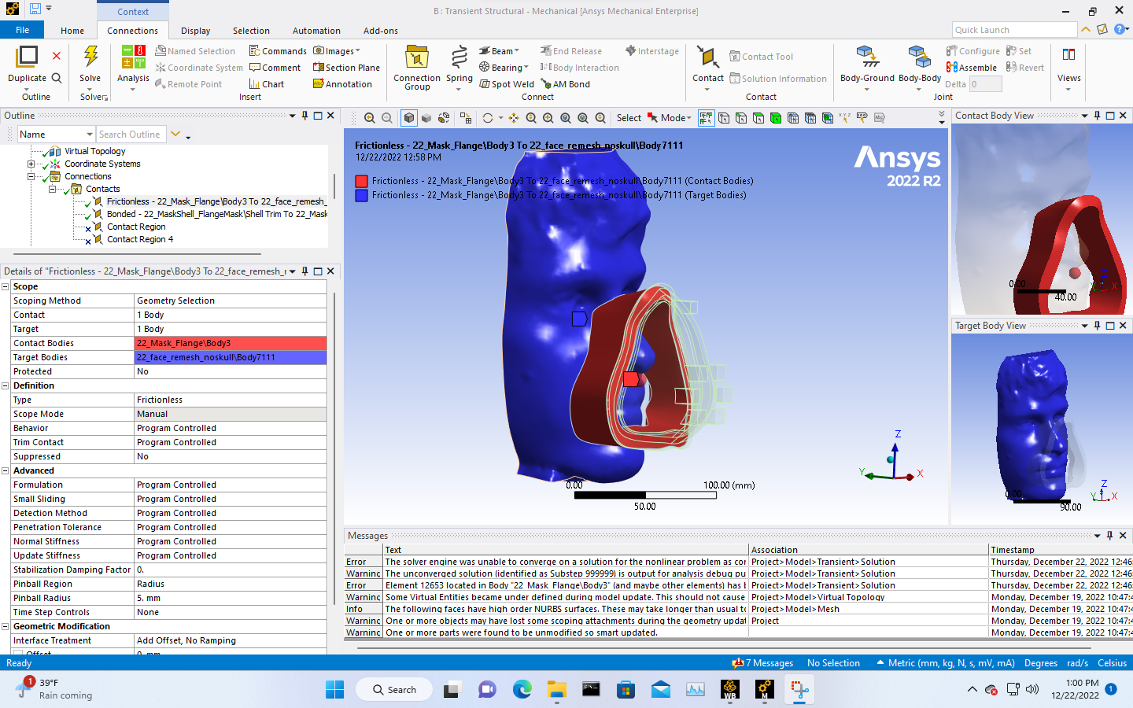Click the Comment button in Insert group
This screenshot has height=708, width=1133.
click(x=275, y=68)
